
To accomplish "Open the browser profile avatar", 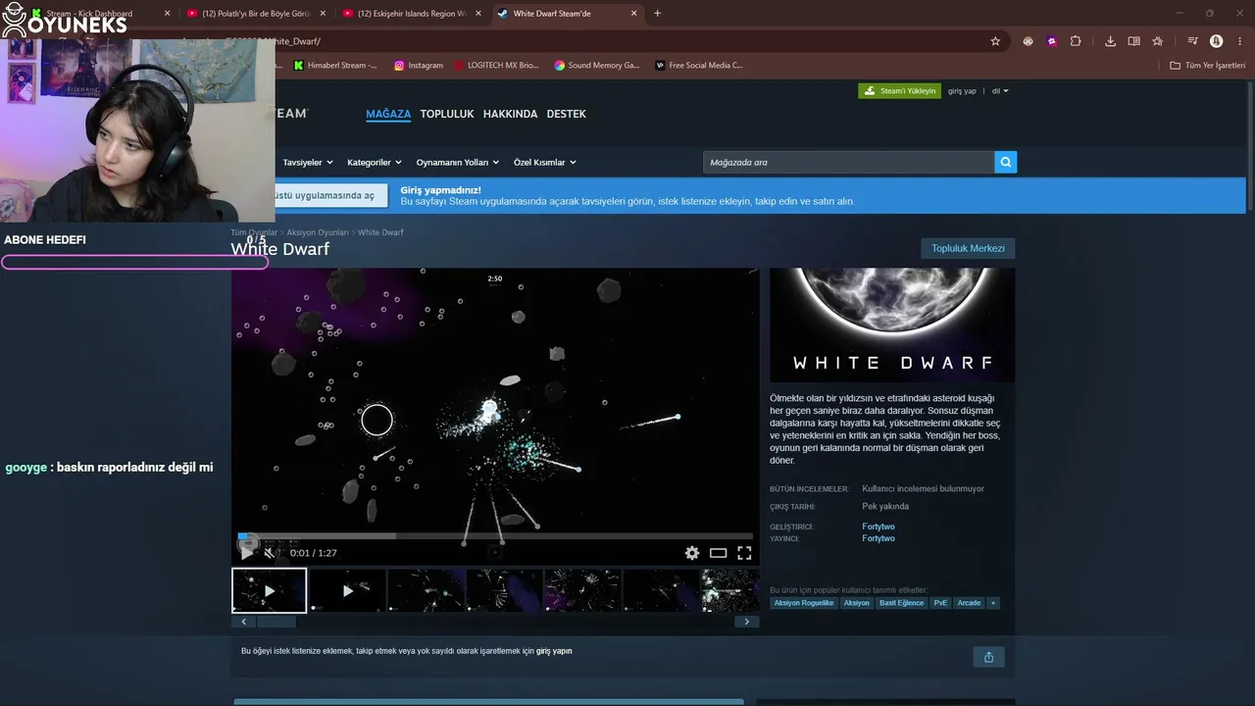I will tap(1217, 41).
